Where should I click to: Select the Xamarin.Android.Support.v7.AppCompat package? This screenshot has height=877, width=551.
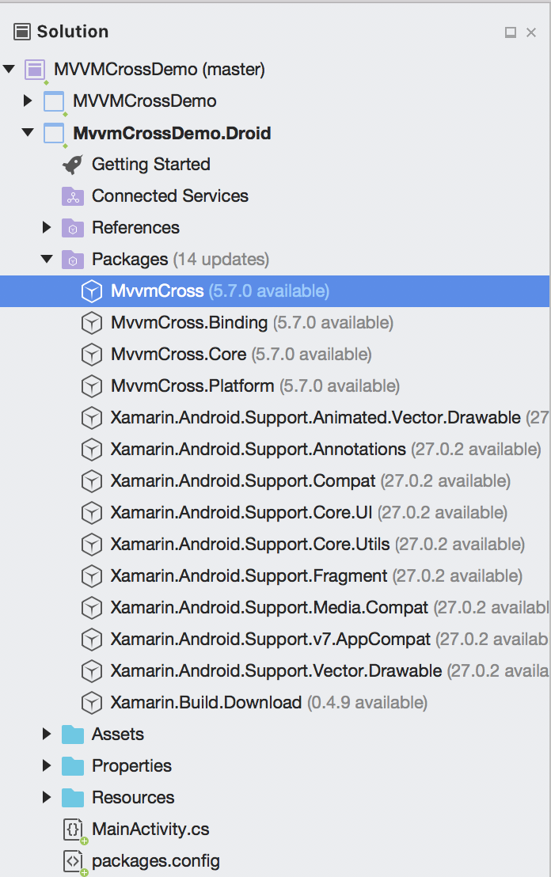coord(237,639)
